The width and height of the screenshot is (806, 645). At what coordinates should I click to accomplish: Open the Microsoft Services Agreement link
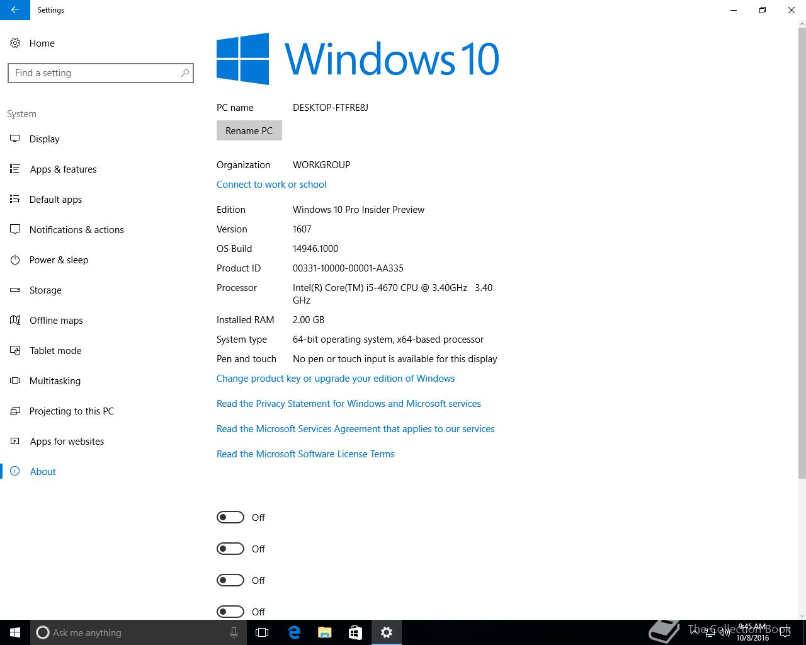356,428
